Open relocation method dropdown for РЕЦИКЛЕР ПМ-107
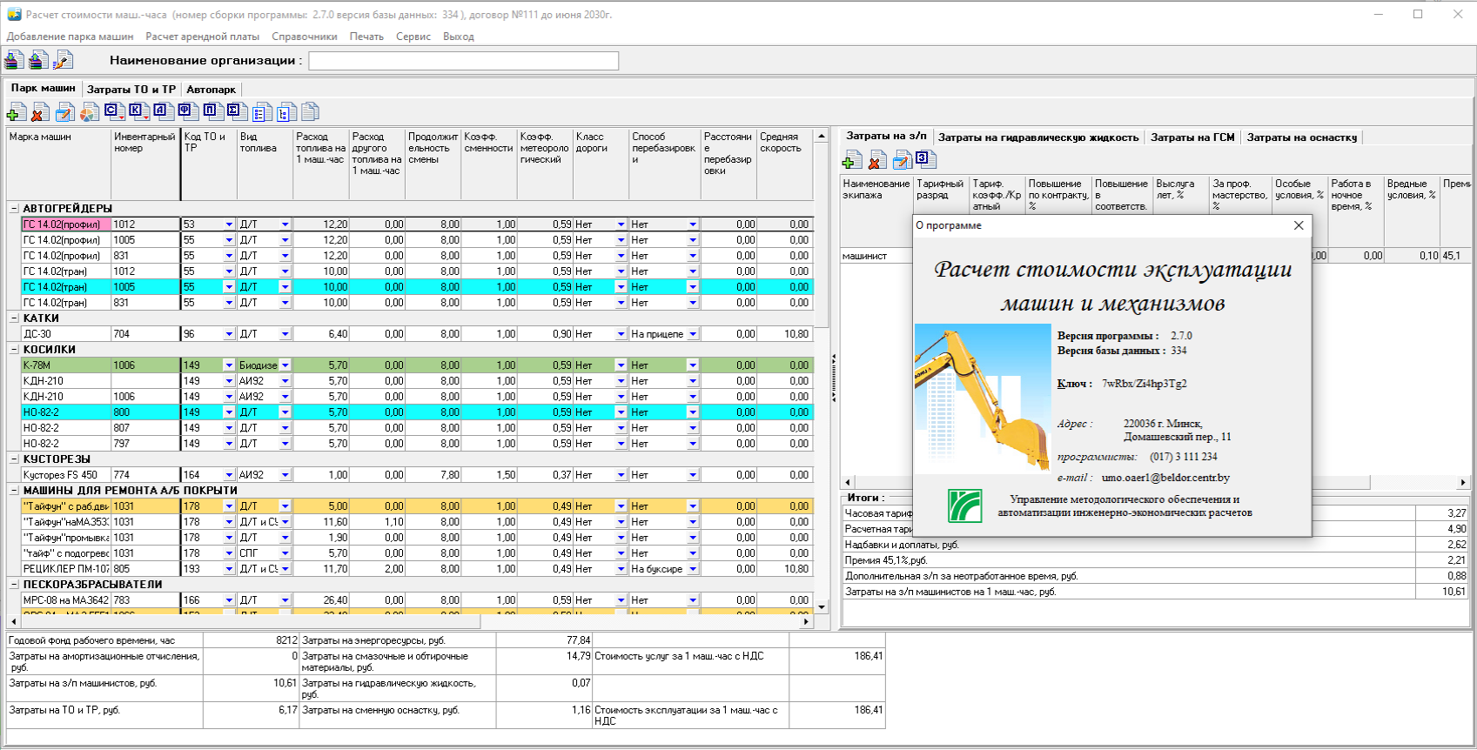Image resolution: width=1477 pixels, height=750 pixels. 693,569
